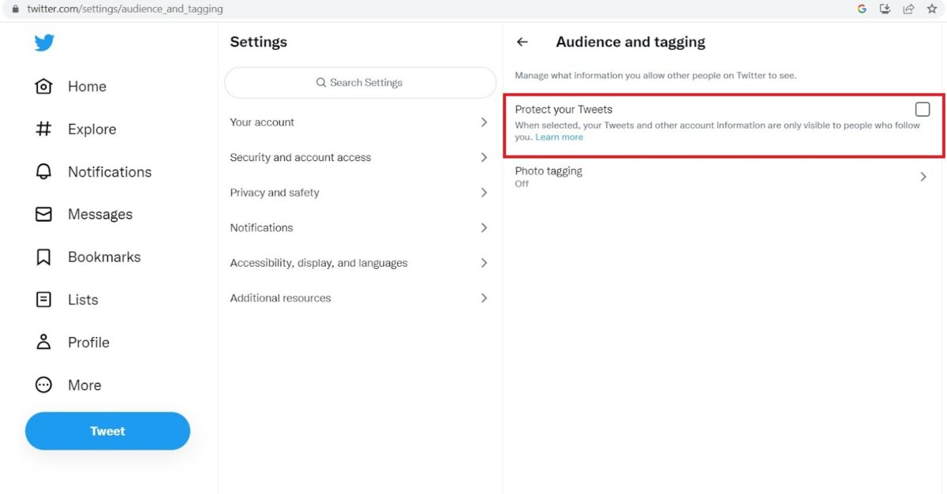
Task: Open Notifications in the sidebar
Action: tap(110, 172)
